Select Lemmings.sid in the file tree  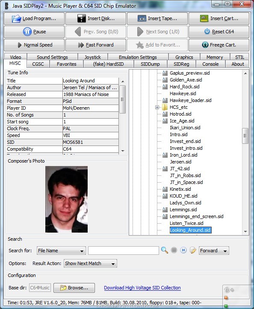coord(183,210)
